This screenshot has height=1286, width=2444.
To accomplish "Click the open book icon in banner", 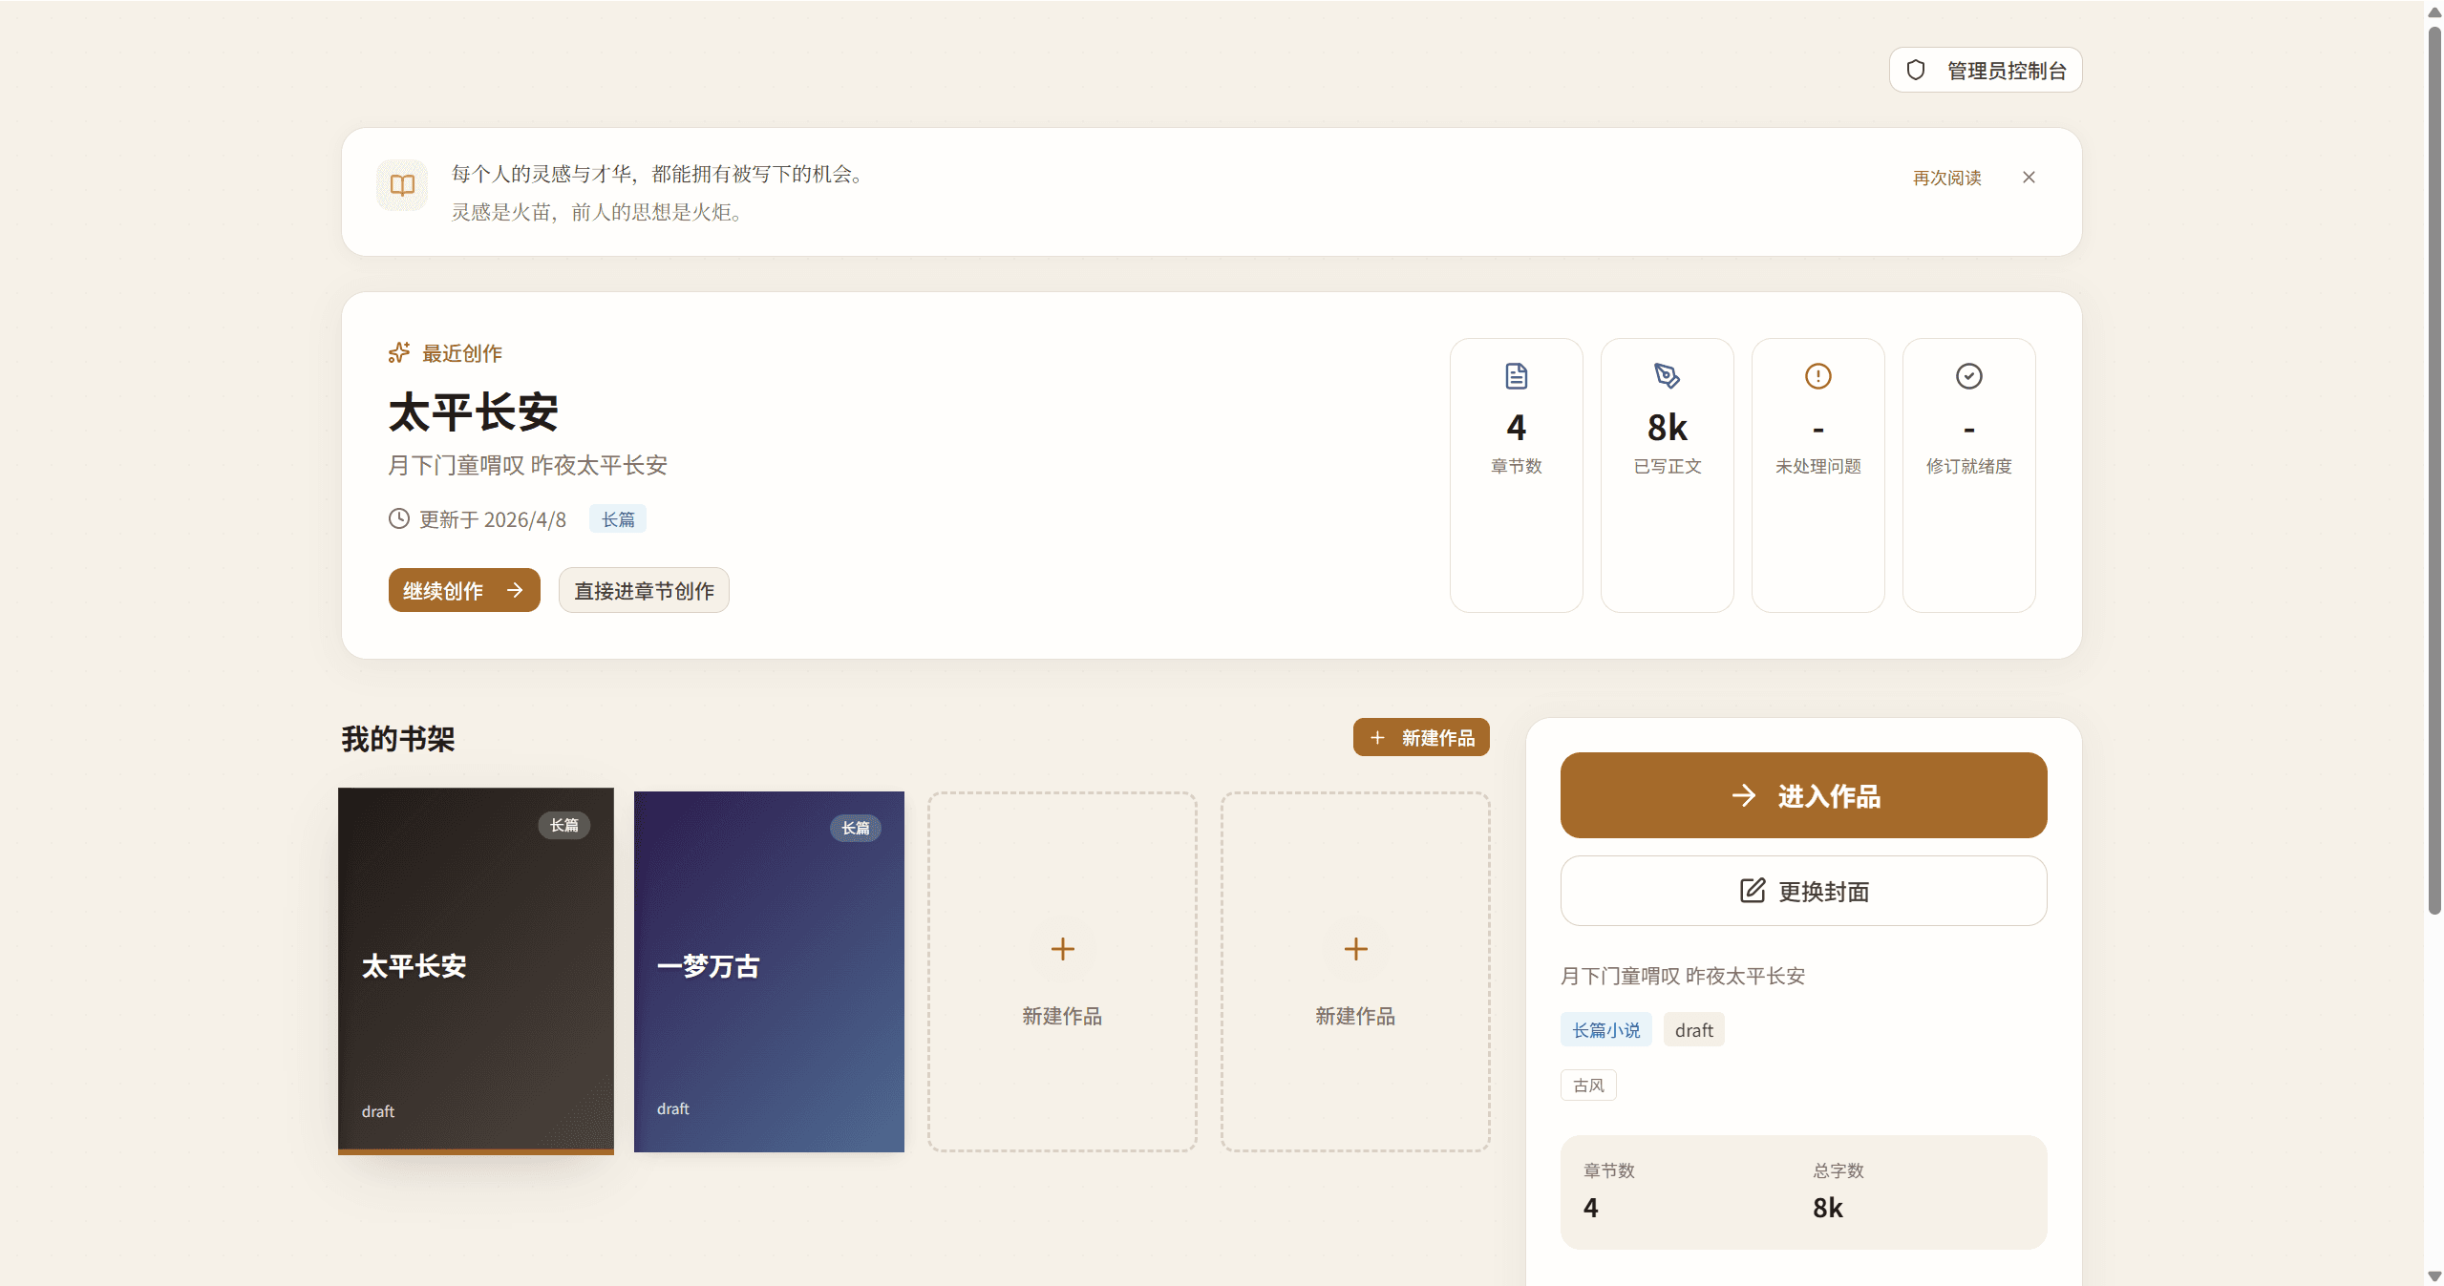I will click(x=402, y=185).
